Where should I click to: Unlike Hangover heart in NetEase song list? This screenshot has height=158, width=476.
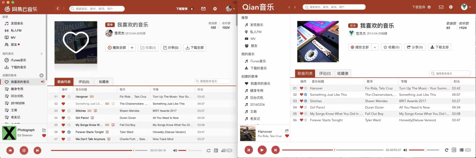pos(63,97)
